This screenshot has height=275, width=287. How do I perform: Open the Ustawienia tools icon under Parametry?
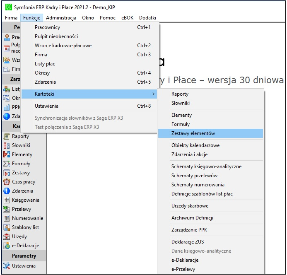pyautogui.click(x=7, y=266)
